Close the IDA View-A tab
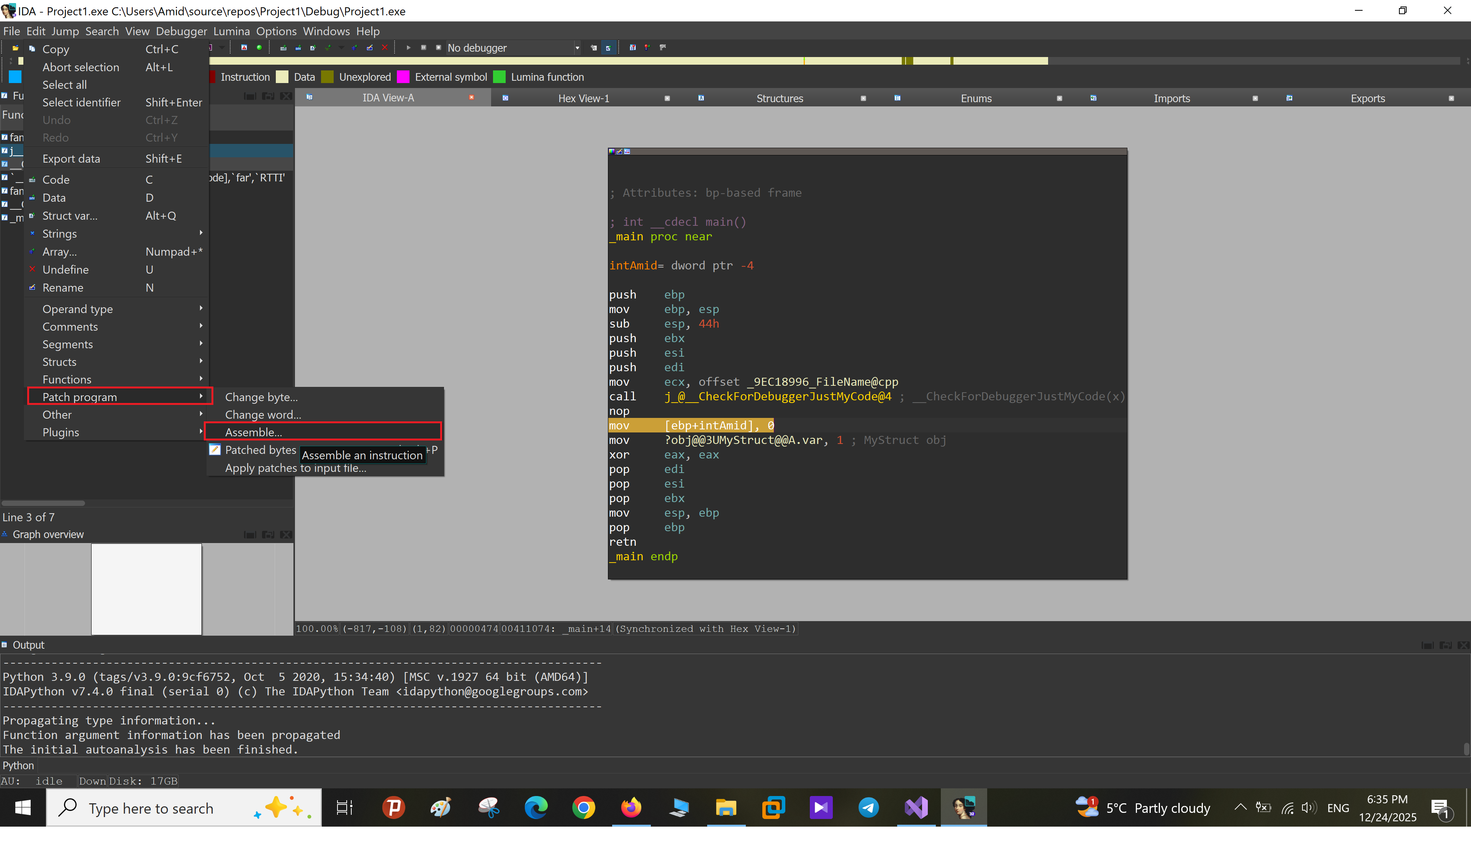 point(472,98)
